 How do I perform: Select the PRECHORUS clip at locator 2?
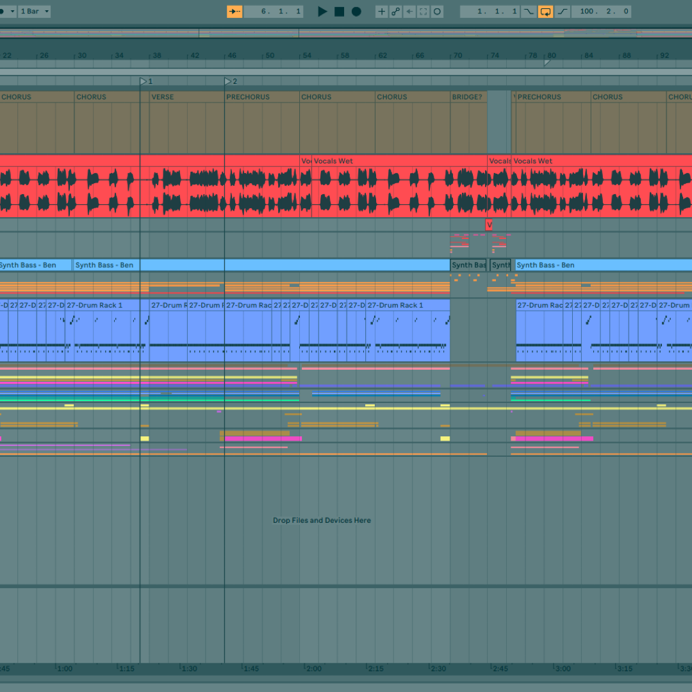261,122
